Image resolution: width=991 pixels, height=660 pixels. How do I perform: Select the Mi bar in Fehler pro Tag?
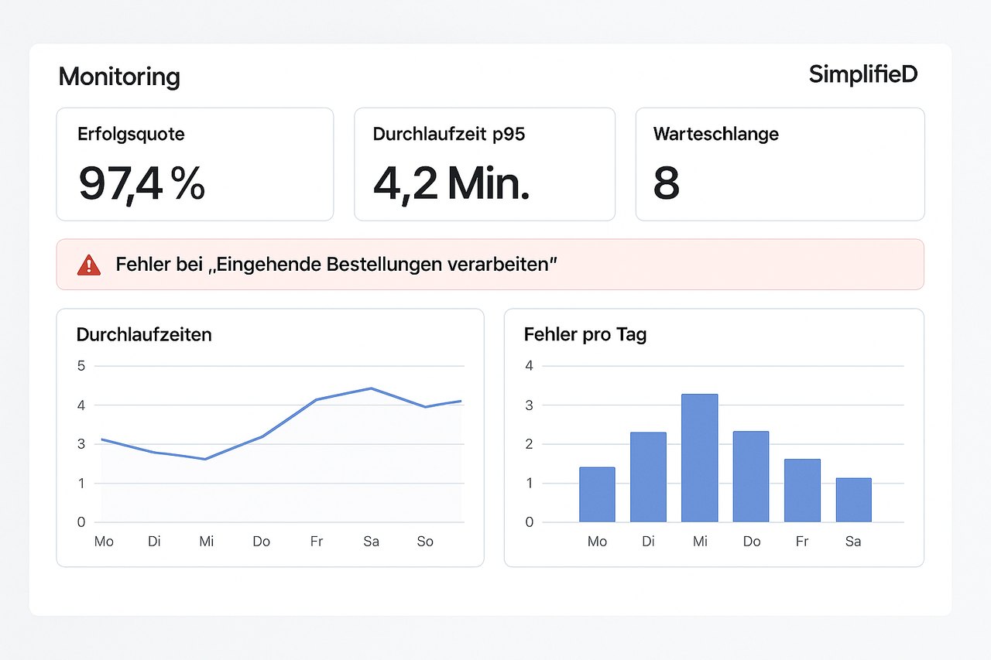[x=699, y=458]
